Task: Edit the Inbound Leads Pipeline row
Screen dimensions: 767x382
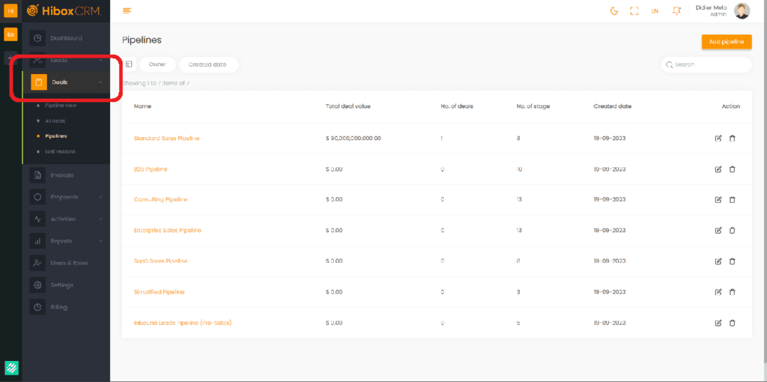Action: click(x=718, y=323)
